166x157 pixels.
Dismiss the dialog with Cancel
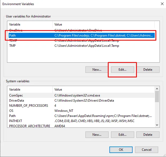[147, 150]
